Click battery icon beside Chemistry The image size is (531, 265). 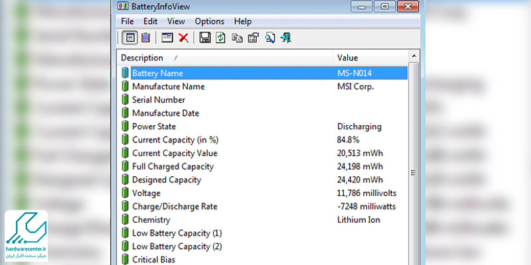125,220
